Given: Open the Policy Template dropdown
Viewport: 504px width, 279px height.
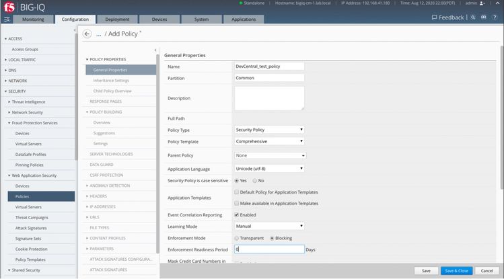Looking at the screenshot, I should 269,141.
